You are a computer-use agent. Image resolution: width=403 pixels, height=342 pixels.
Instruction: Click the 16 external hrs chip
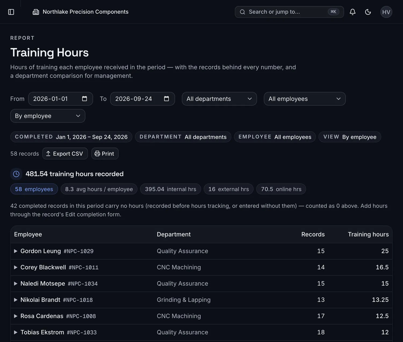tap(229, 189)
